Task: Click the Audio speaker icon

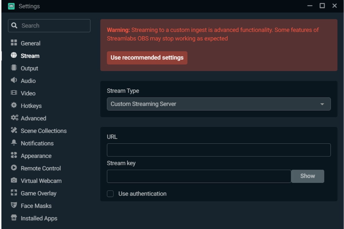Action: point(14,80)
